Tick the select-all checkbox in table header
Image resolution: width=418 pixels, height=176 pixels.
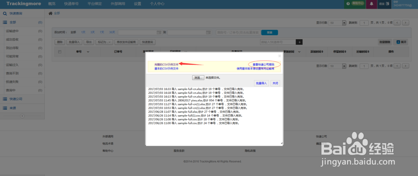(x=59, y=52)
